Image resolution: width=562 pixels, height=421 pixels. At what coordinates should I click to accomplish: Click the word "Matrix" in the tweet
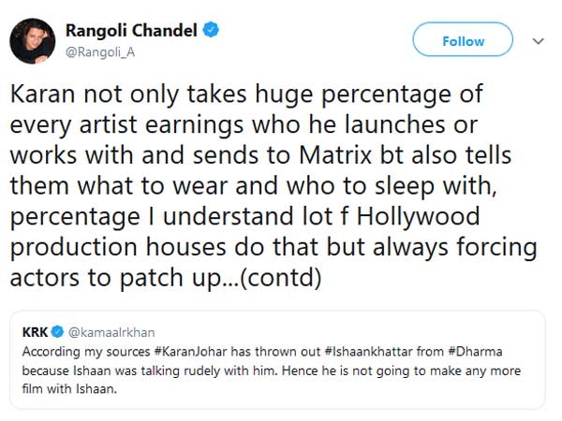tap(335, 155)
